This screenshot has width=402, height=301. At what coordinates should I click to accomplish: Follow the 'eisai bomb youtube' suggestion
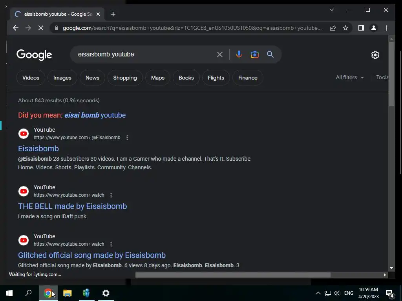click(95, 115)
